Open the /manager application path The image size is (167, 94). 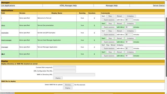coord(5,47)
